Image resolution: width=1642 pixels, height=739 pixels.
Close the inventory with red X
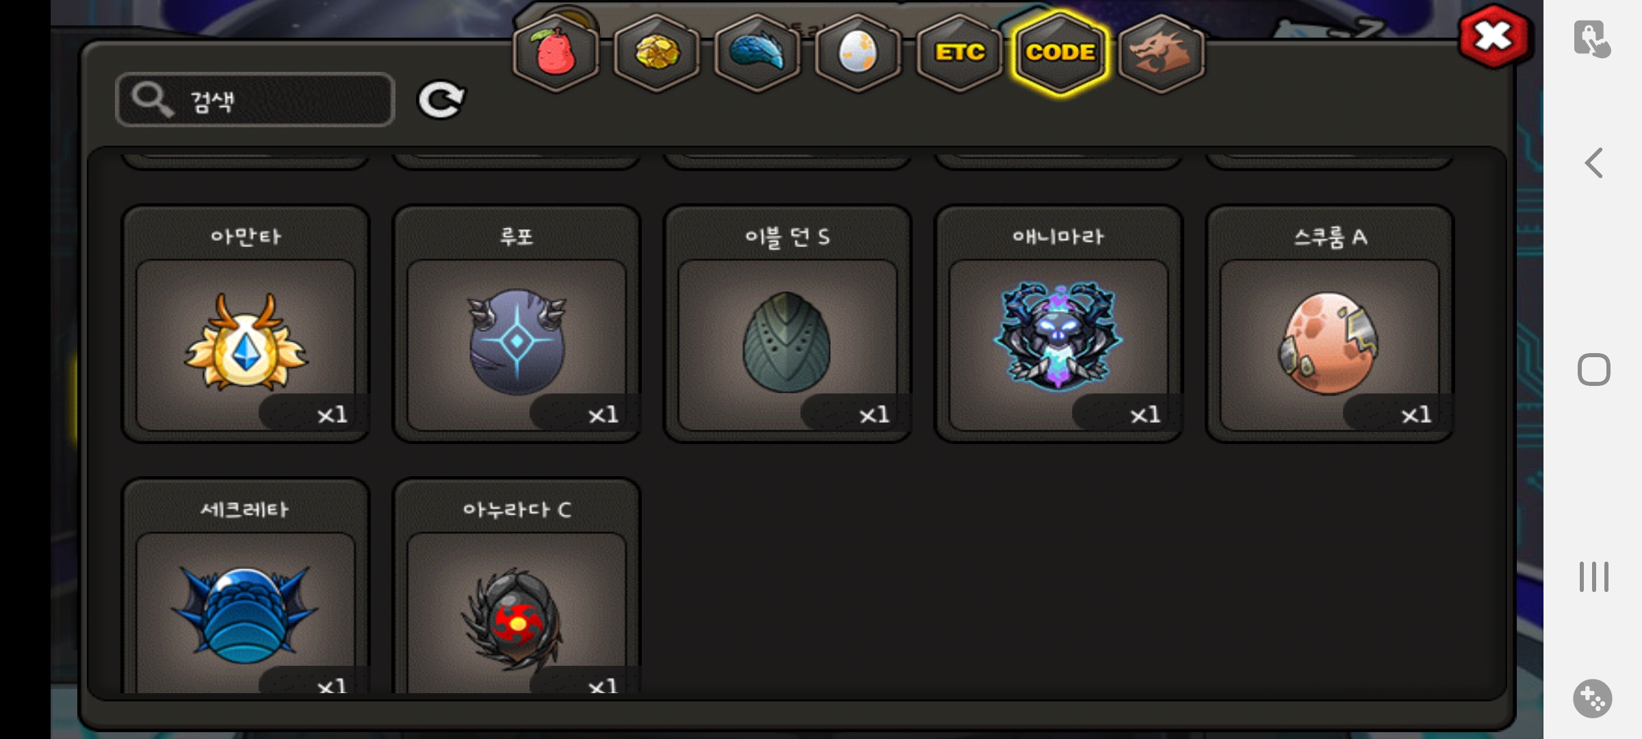(x=1494, y=36)
